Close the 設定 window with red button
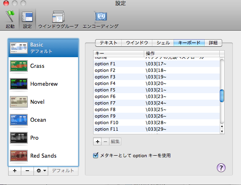The width and height of the screenshot is (241, 185). (6, 3)
